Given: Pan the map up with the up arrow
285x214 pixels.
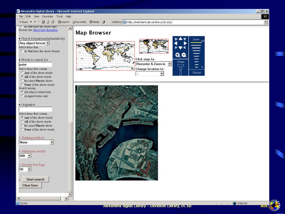Looking at the screenshot, I should click(x=180, y=39).
